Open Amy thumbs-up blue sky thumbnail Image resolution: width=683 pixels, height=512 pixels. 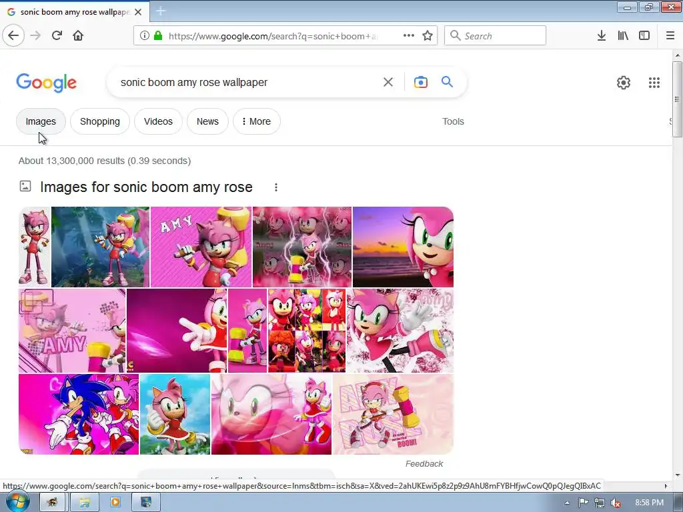(175, 414)
